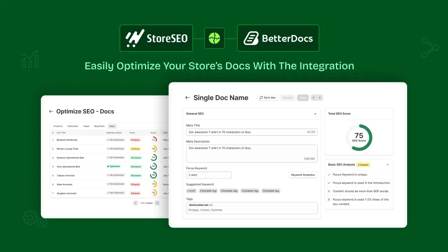
Task: Click the Doc Title column header
Action: (61, 133)
